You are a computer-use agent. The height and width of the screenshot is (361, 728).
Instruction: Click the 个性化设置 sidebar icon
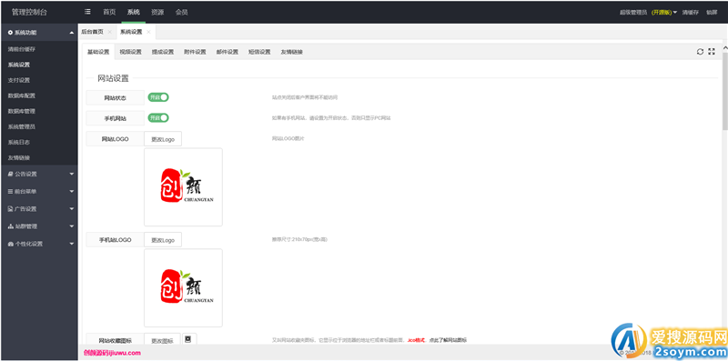pos(11,244)
